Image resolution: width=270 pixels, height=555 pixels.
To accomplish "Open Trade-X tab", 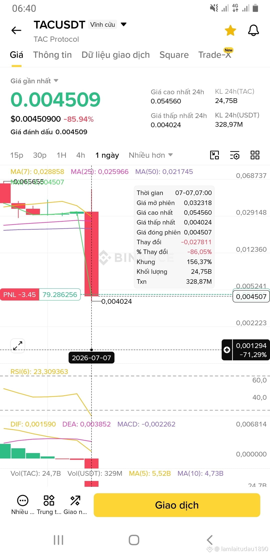I will pyautogui.click(x=215, y=55).
